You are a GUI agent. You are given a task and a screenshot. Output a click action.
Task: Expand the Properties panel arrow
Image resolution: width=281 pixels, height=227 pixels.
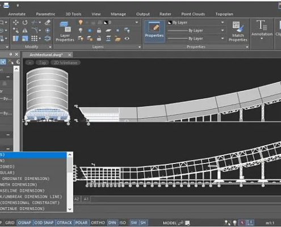(247, 47)
